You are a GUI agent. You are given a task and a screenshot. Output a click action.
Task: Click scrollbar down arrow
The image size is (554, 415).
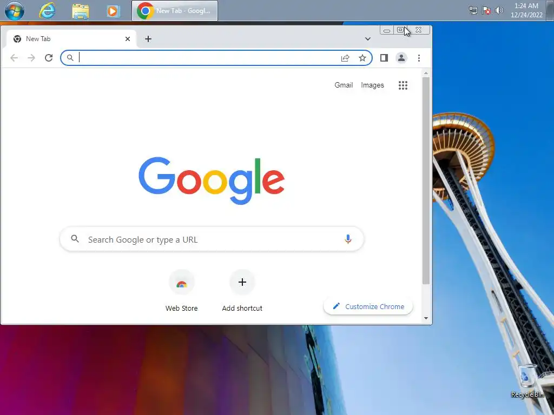pos(426,318)
